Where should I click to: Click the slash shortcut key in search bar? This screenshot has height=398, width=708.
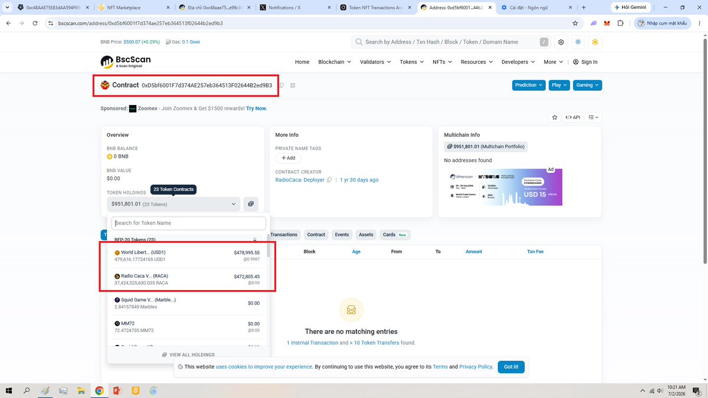[x=544, y=42]
